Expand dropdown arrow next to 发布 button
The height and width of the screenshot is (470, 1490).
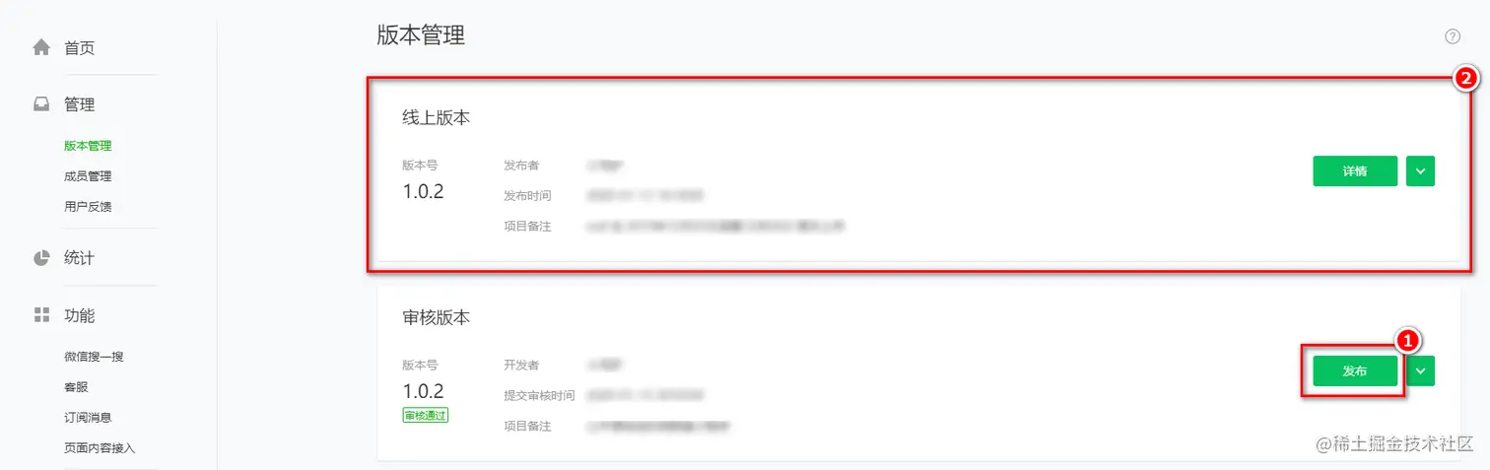[x=1420, y=370]
